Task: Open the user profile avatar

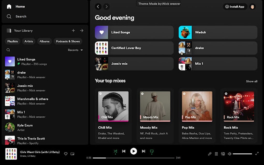Action: (252, 7)
